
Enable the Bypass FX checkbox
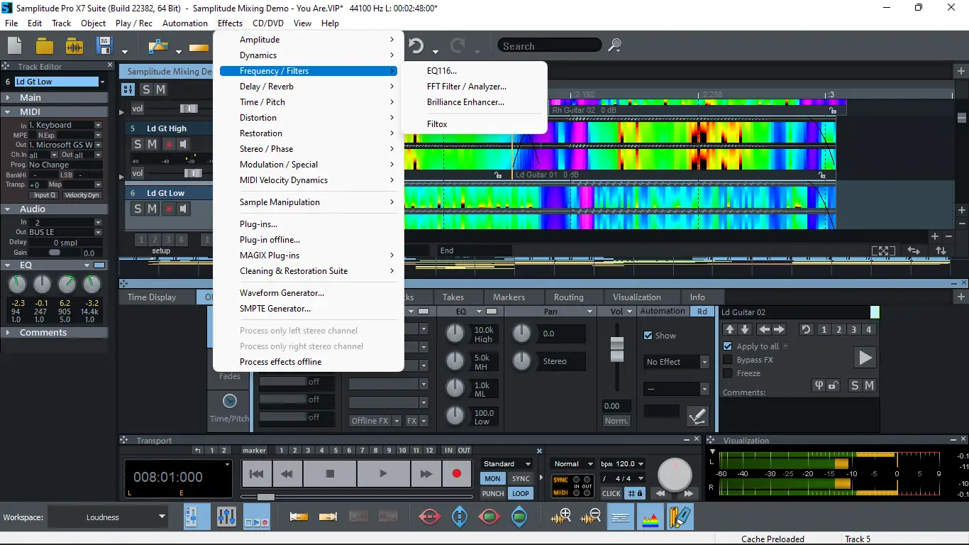728,360
